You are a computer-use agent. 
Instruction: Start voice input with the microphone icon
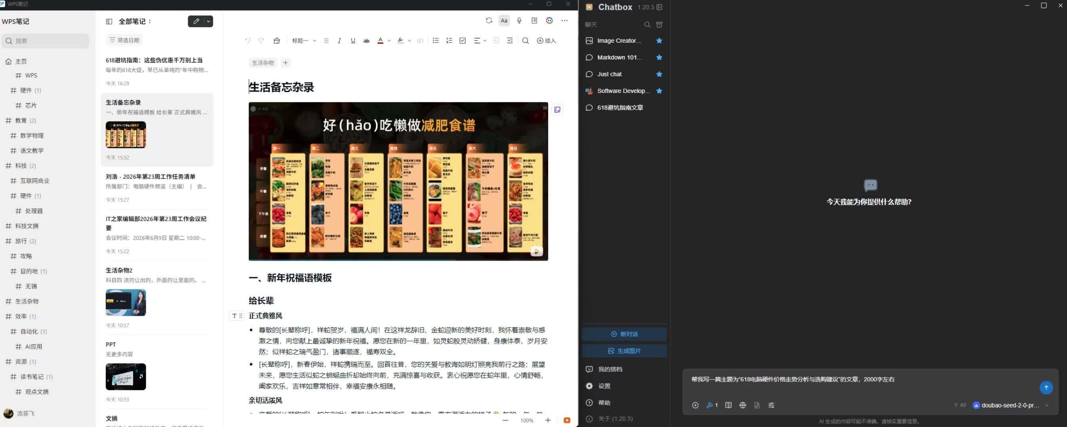tap(519, 21)
